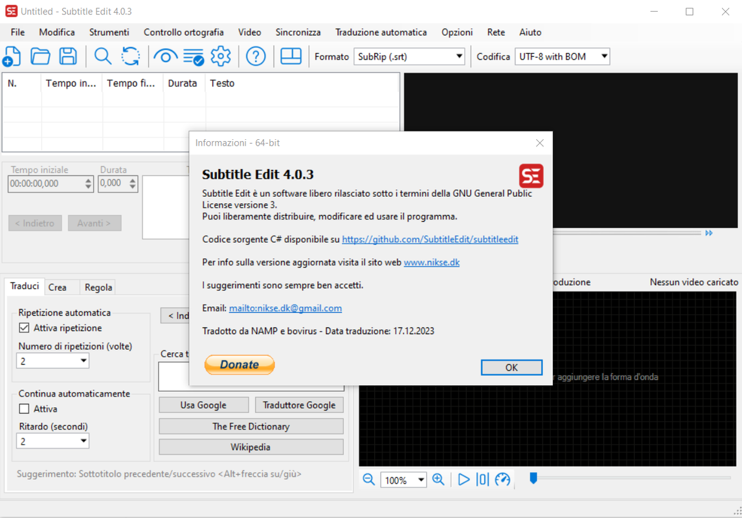Viewport: 742px width, 518px height.
Task: Save subtitle using the floppy disk icon
Action: 68,56
